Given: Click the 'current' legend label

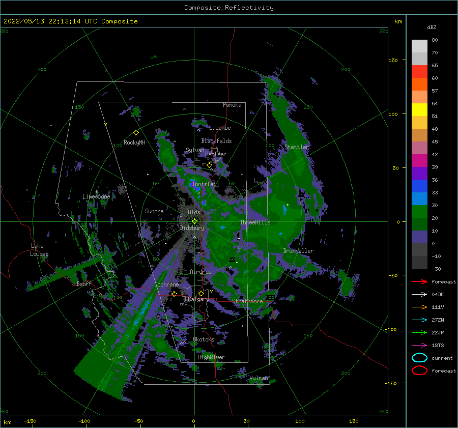Looking at the screenshot, I should click(442, 358).
